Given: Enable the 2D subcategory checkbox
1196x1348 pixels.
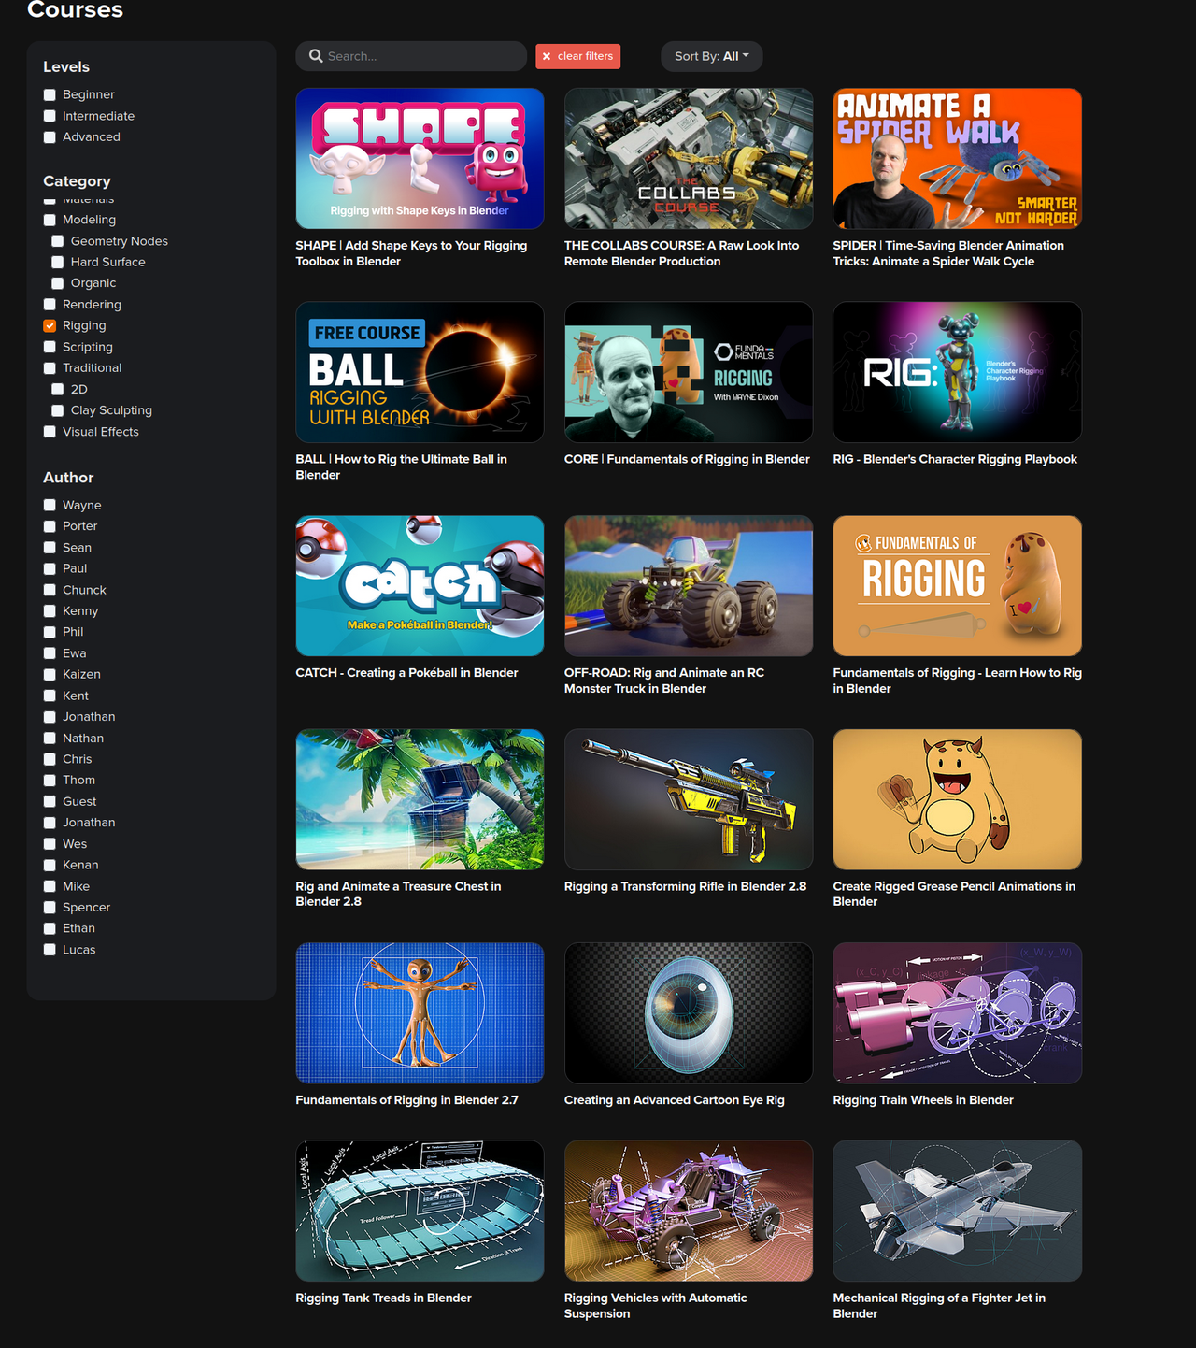Looking at the screenshot, I should coord(58,390).
